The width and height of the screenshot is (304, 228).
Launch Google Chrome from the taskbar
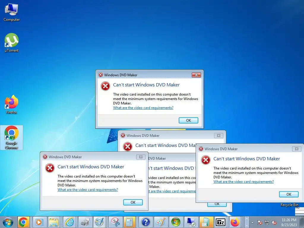pos(23,222)
